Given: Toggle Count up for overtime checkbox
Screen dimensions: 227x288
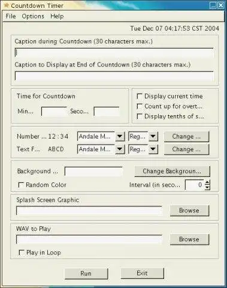Looking at the screenshot, I should click(x=140, y=106).
